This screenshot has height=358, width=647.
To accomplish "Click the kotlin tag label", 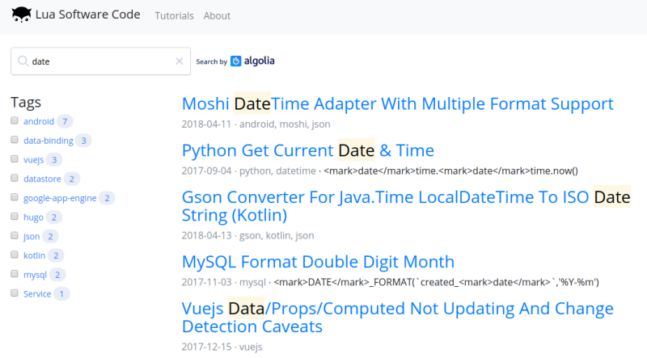I will pyautogui.click(x=34, y=255).
